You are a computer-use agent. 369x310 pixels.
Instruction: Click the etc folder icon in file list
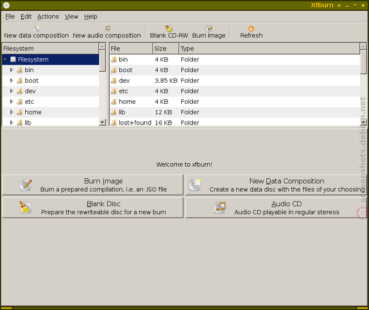pos(114,91)
